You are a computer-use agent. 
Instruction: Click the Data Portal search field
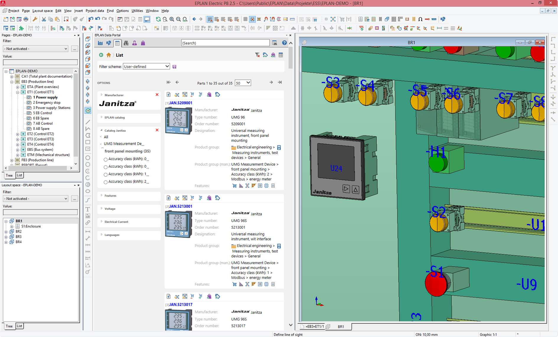coord(225,43)
